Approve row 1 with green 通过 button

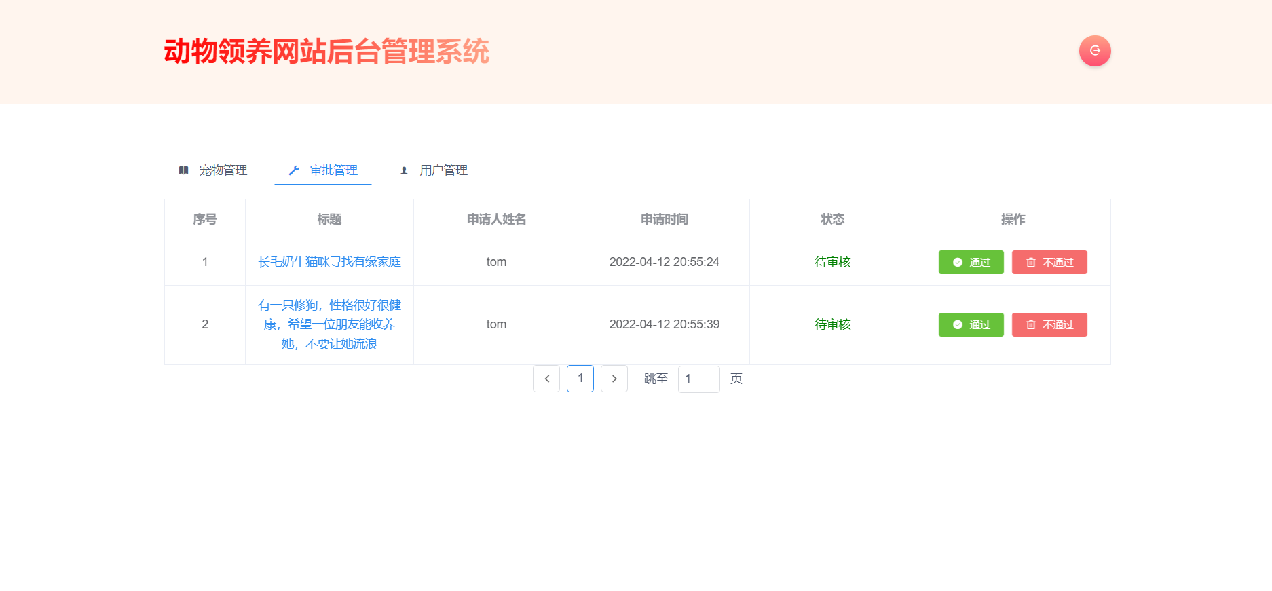(971, 263)
